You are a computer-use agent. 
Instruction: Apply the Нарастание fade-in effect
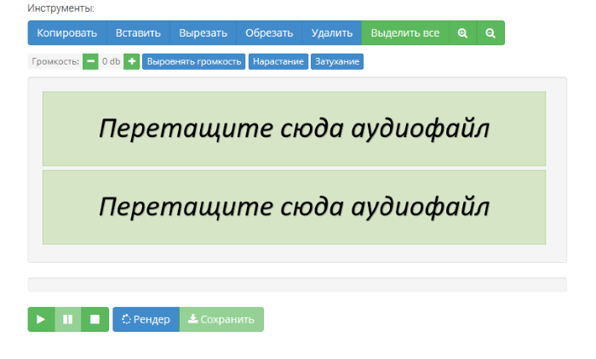click(278, 62)
